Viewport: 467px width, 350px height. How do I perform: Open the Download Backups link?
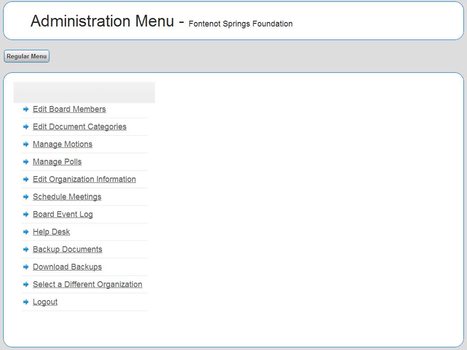(x=67, y=267)
